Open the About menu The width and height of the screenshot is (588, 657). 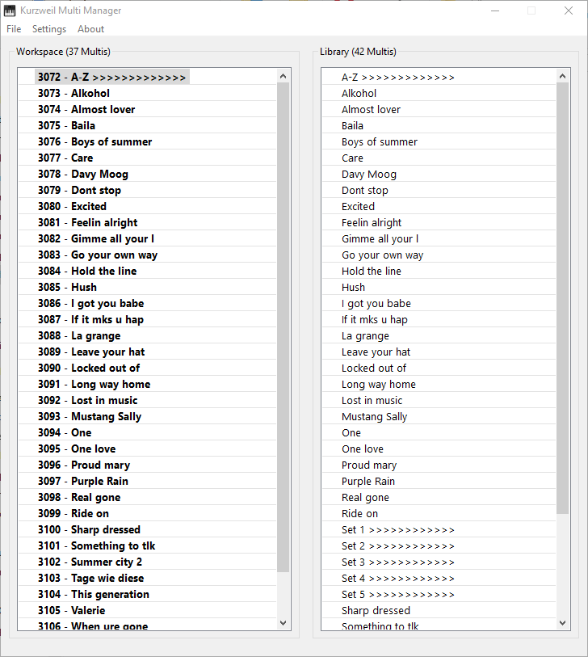[90, 29]
